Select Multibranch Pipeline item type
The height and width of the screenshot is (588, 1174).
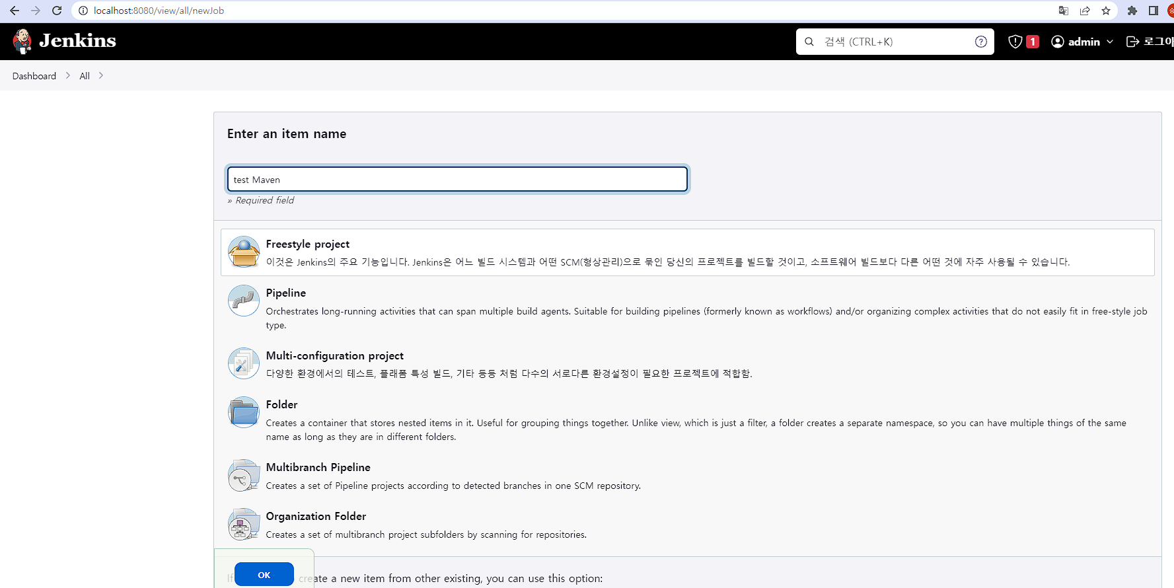pos(688,476)
